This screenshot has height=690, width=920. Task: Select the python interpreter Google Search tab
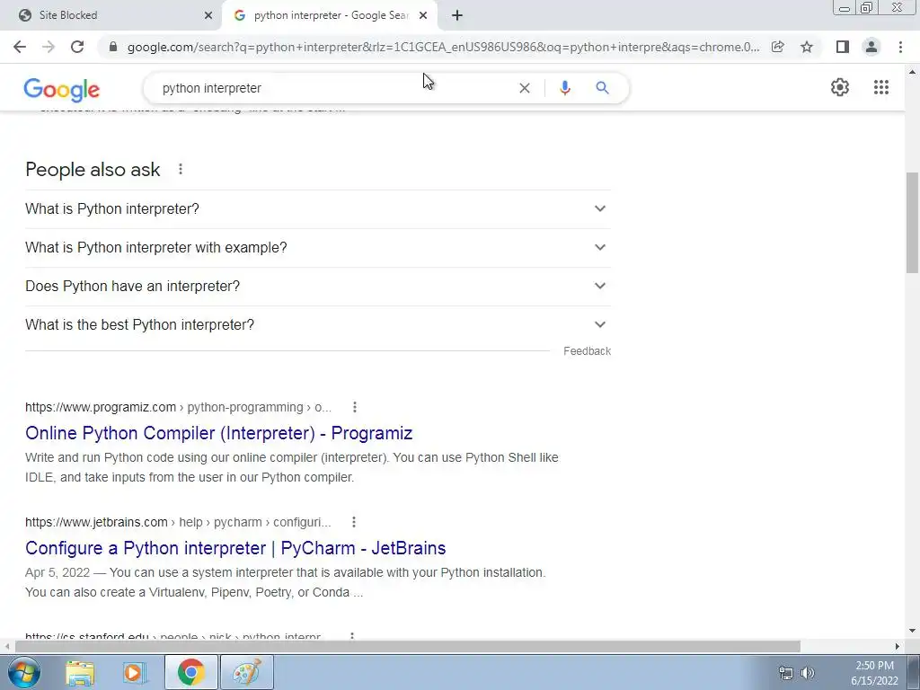(x=329, y=16)
